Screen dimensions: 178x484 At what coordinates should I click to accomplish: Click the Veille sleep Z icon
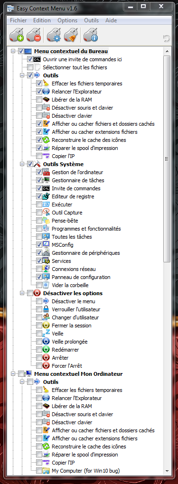[x=46, y=334]
